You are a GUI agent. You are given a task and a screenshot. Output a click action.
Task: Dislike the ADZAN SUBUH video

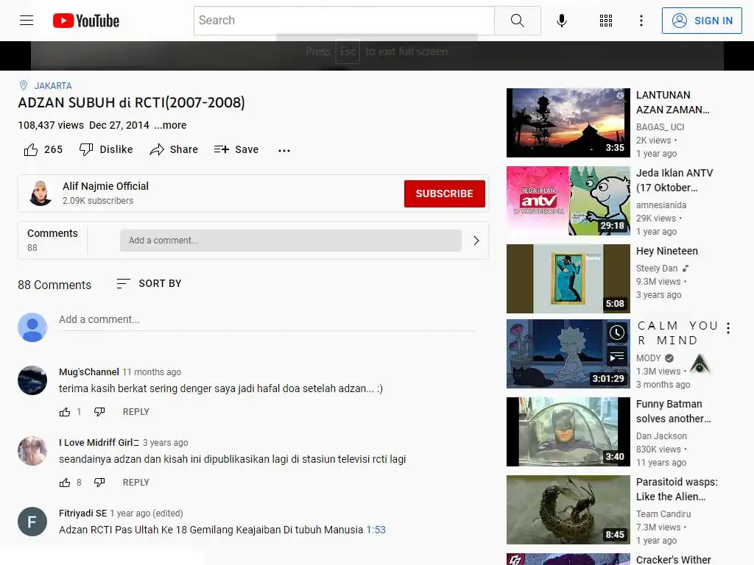106,149
